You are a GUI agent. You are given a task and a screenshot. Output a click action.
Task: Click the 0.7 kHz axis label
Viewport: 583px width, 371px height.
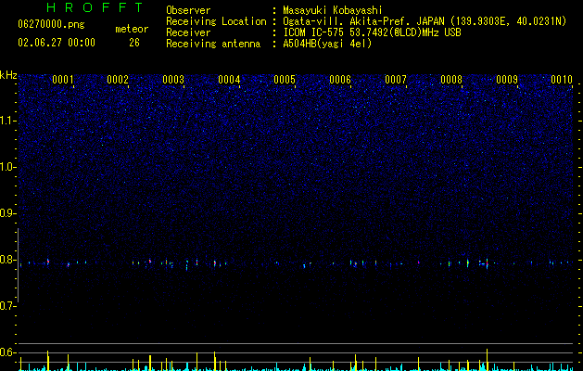point(7,306)
